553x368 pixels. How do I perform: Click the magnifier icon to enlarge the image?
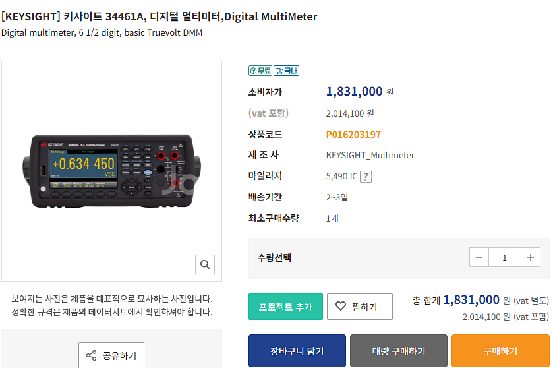coord(205,264)
